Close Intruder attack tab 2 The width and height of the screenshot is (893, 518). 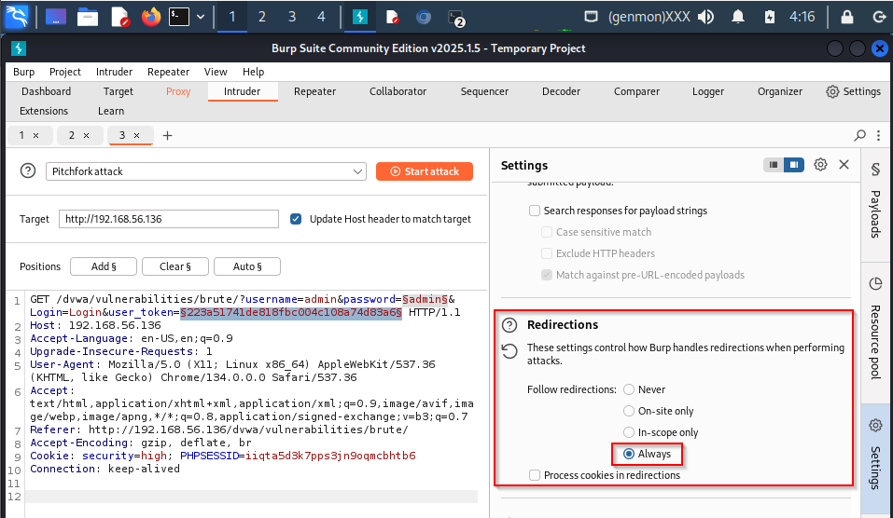click(86, 135)
